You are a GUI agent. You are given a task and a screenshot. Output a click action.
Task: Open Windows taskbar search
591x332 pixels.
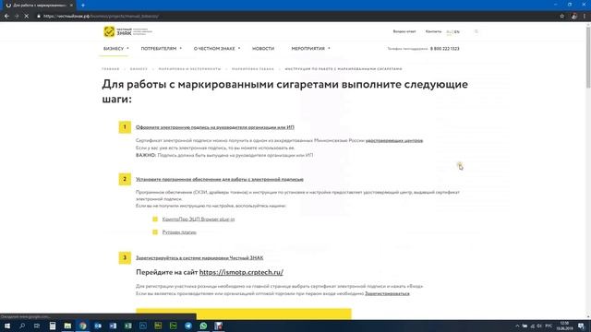tap(22, 326)
